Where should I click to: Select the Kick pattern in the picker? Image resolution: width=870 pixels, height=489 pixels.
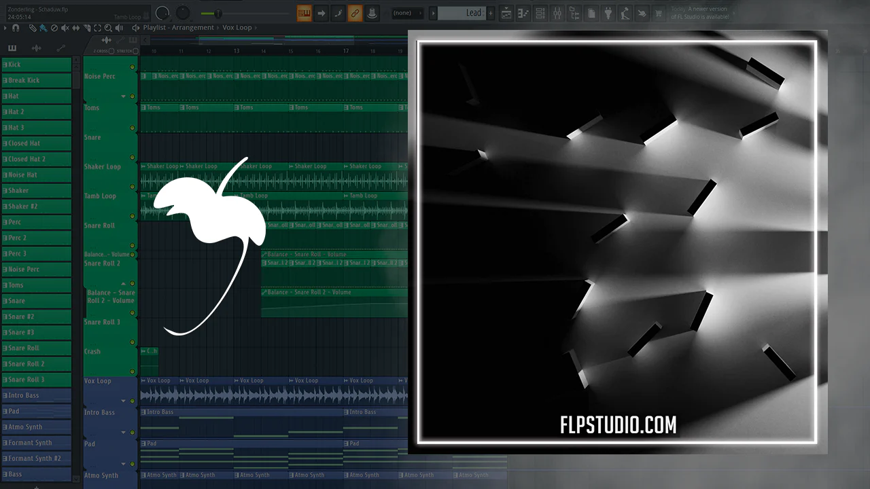[x=36, y=65]
